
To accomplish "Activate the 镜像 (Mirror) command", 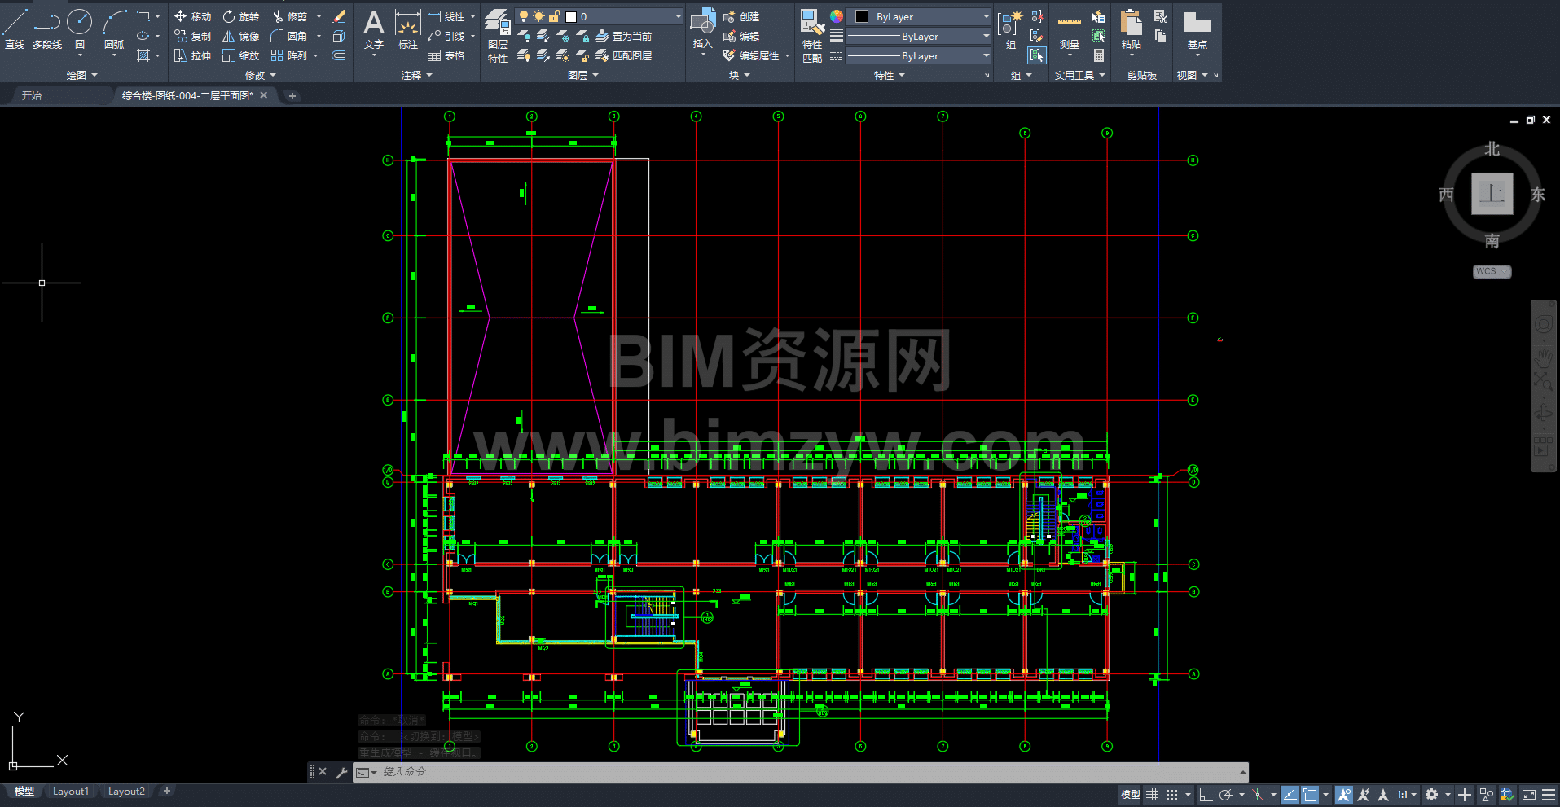I will 241,37.
